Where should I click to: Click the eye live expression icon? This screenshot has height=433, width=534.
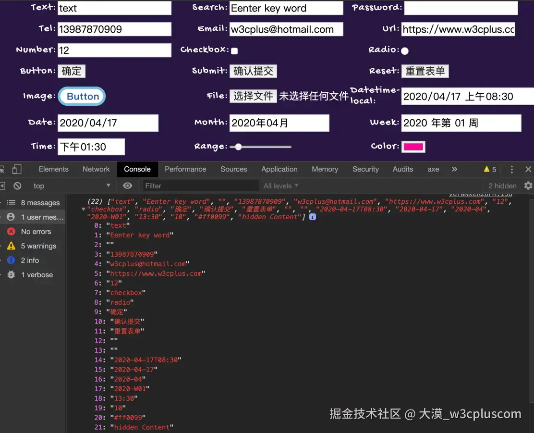click(x=127, y=186)
